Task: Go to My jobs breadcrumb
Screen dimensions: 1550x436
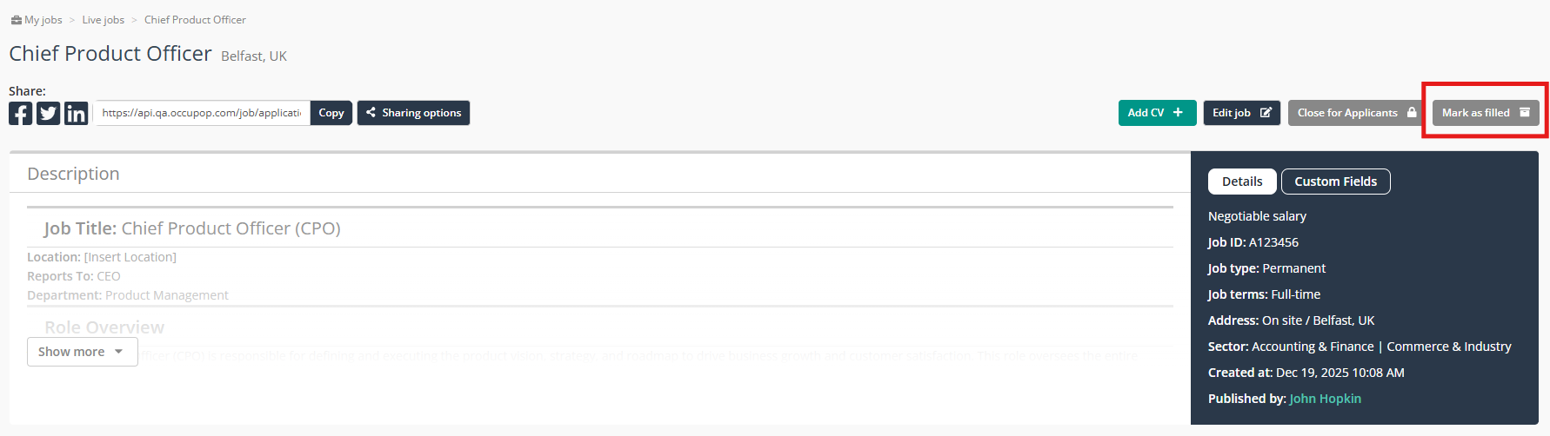Action: click(43, 20)
